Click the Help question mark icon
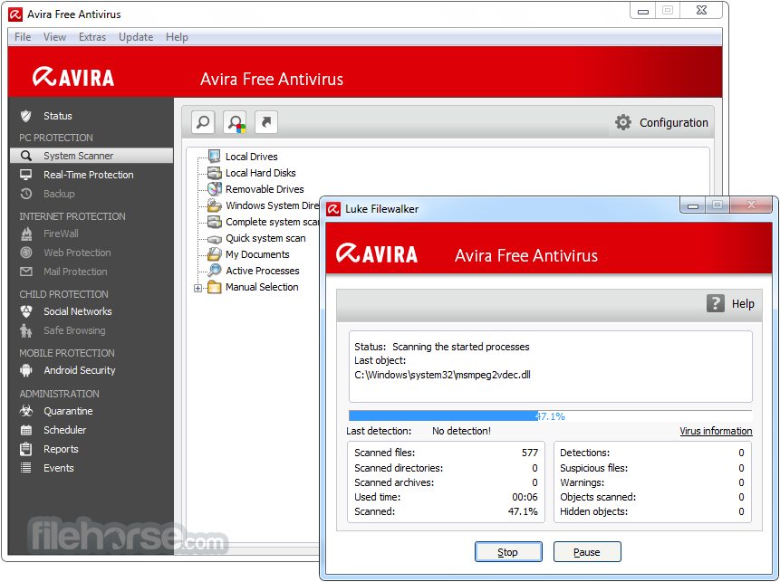This screenshot has width=780, height=582. click(x=716, y=303)
